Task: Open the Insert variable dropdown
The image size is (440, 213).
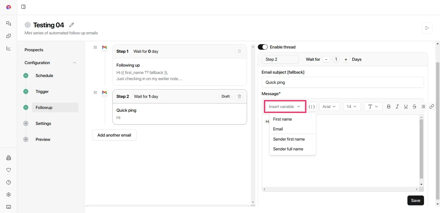Action: point(285,106)
